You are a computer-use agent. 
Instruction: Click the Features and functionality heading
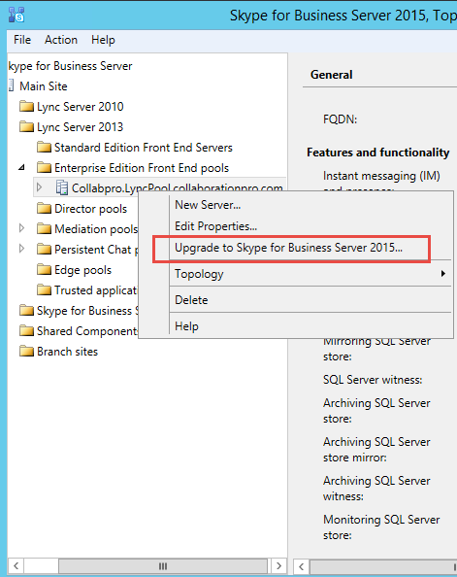(378, 153)
